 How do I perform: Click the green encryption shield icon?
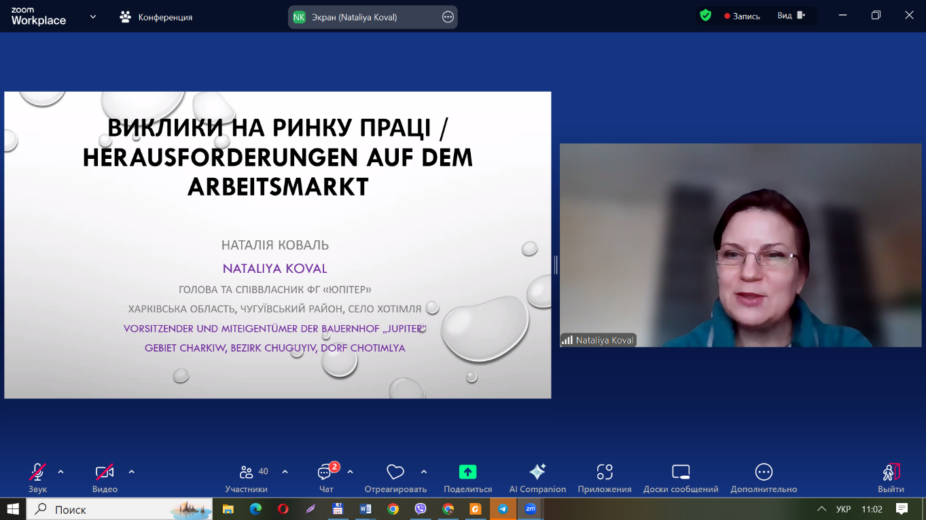coord(706,15)
